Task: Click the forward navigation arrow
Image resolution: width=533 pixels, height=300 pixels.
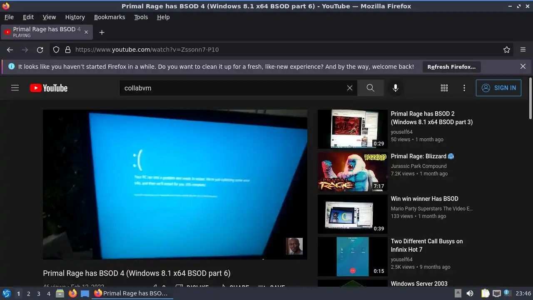Action: pos(25,50)
